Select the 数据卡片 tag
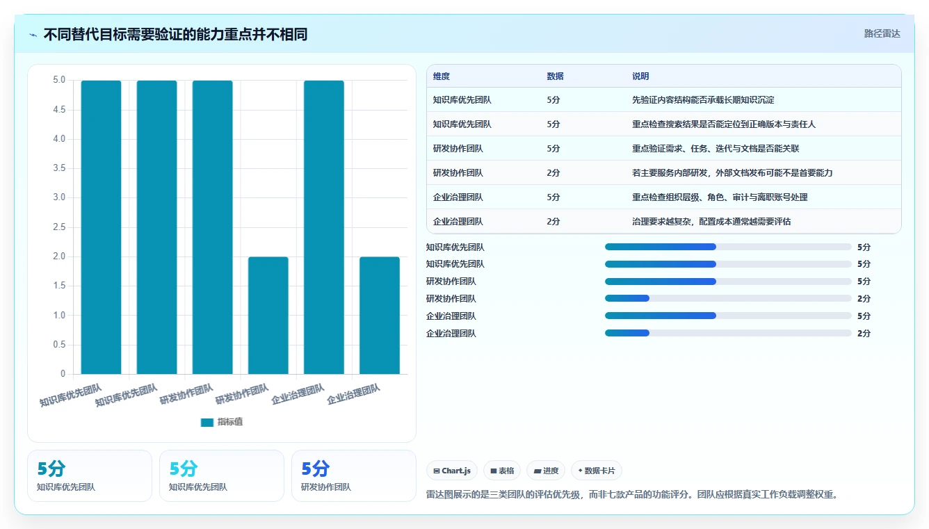This screenshot has height=529, width=929. click(597, 471)
